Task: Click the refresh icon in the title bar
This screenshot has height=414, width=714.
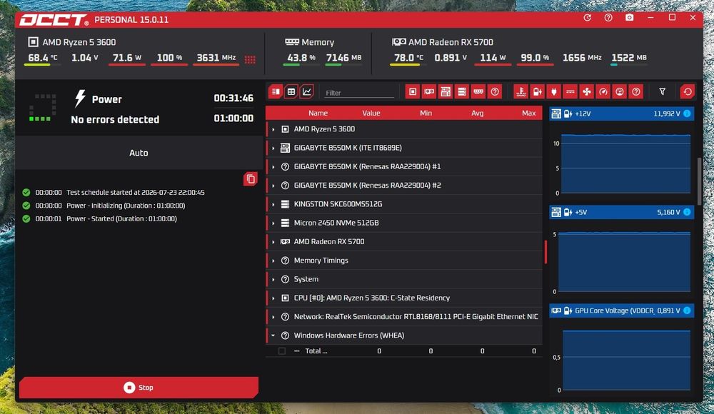Action: coord(588,18)
